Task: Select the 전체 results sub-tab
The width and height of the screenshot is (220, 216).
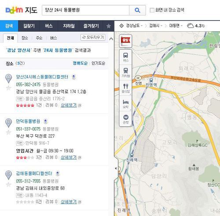Action: [10, 38]
